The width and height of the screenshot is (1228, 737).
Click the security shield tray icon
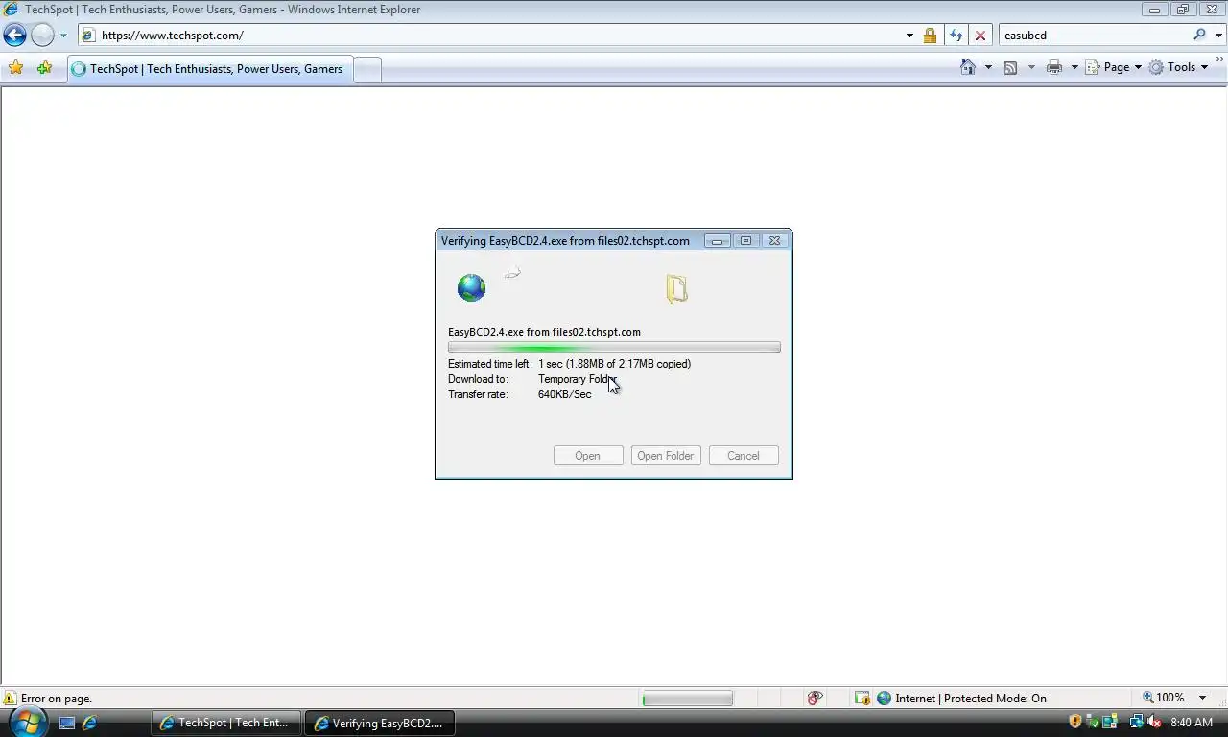[x=1075, y=722]
